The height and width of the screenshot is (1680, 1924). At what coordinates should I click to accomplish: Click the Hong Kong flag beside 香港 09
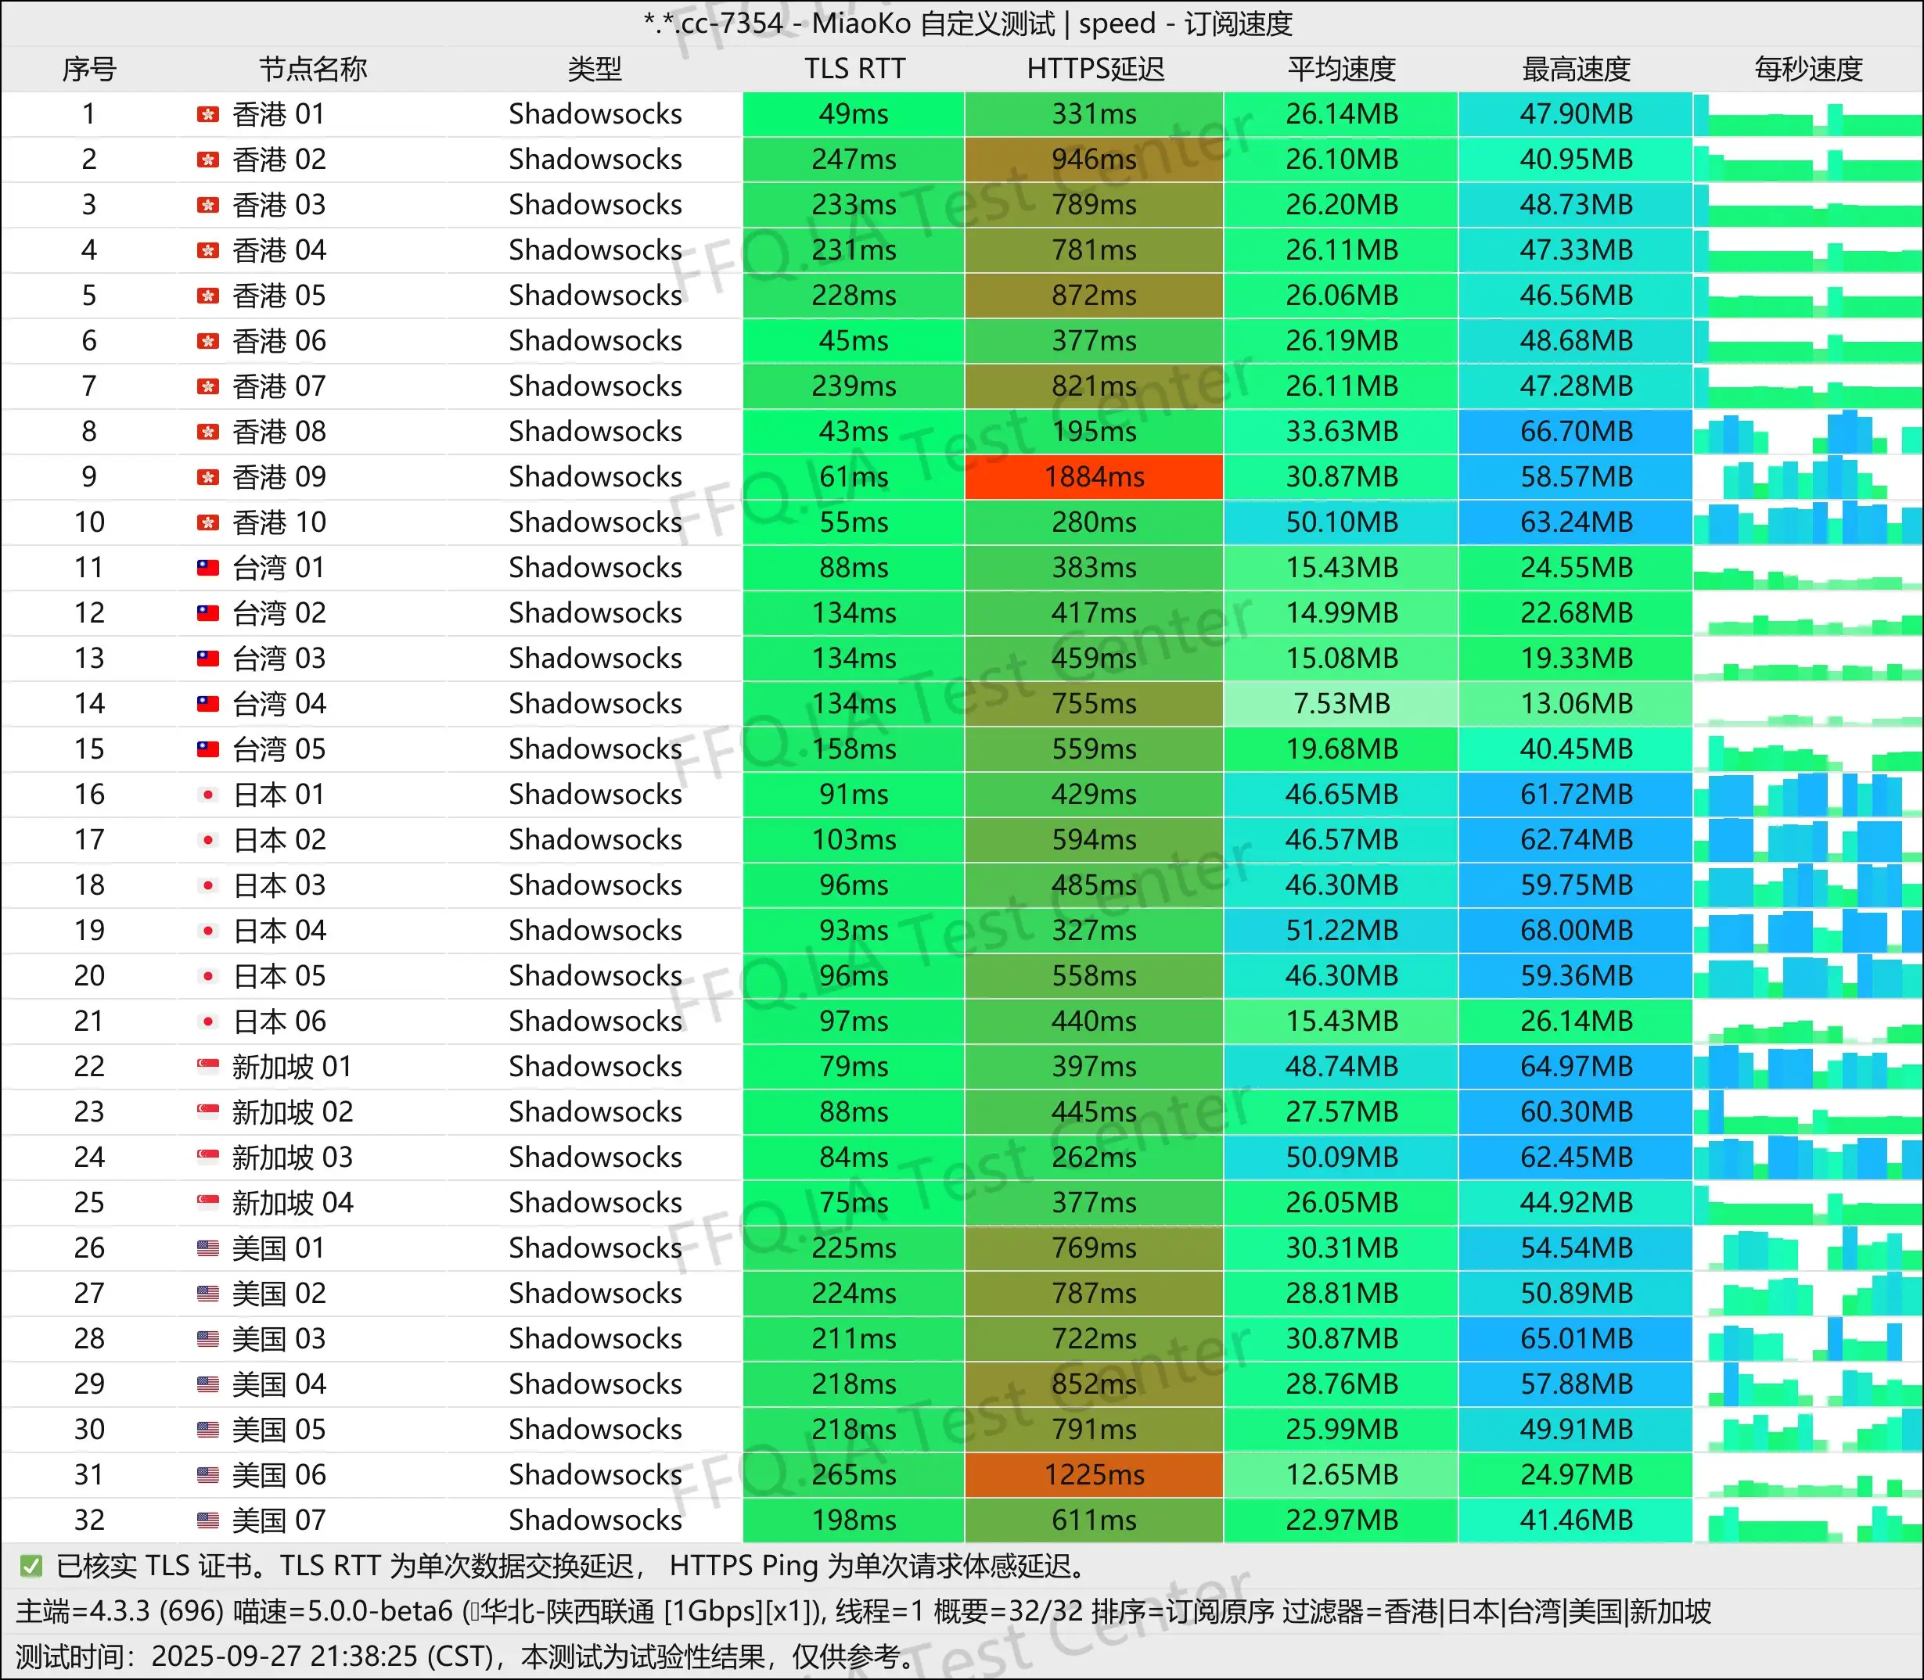coord(207,477)
